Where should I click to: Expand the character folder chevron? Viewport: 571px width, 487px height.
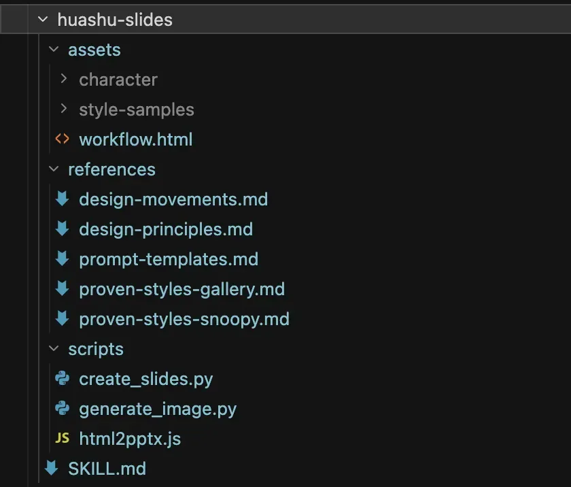pyautogui.click(x=64, y=79)
